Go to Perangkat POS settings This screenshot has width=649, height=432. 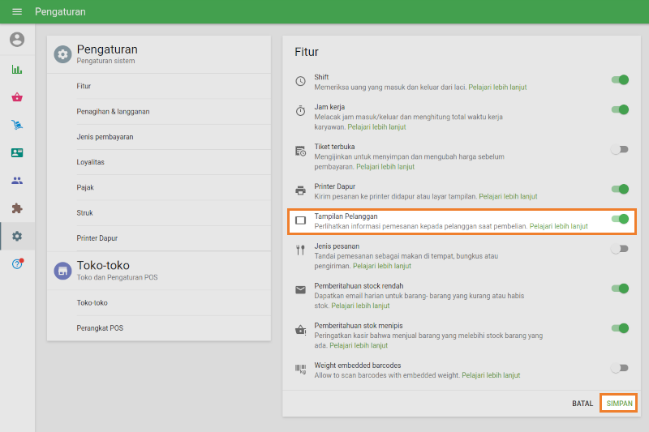click(x=100, y=328)
